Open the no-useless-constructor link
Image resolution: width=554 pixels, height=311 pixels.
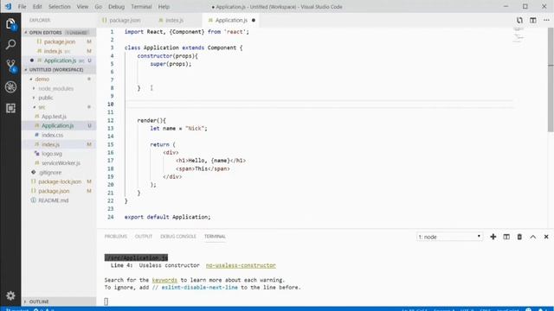click(x=241, y=265)
